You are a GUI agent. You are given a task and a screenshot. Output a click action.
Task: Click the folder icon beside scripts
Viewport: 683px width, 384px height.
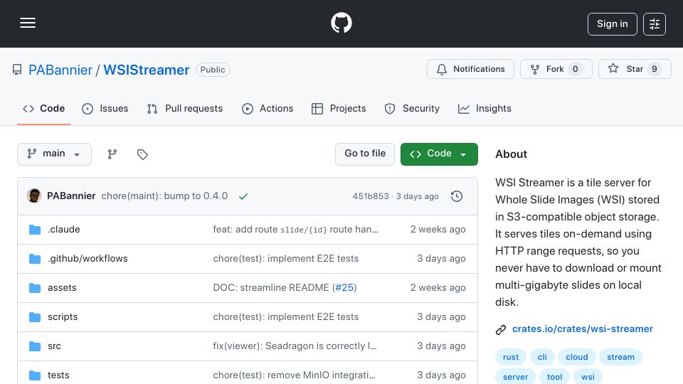(x=35, y=317)
